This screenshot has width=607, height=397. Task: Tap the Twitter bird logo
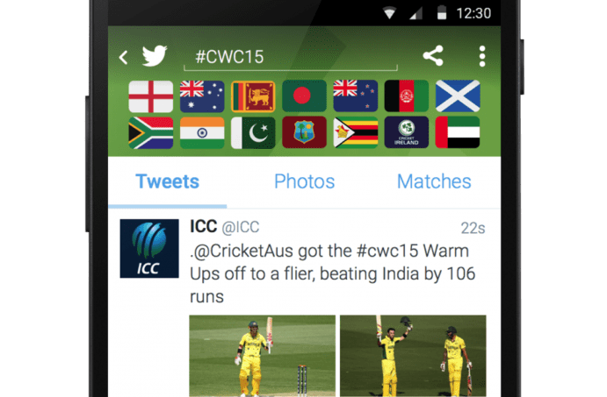[155, 56]
